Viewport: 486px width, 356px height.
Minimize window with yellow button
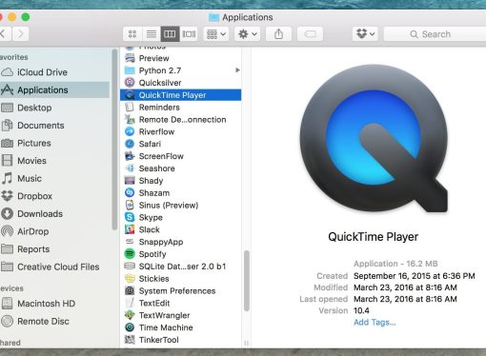pyautogui.click(x=11, y=17)
